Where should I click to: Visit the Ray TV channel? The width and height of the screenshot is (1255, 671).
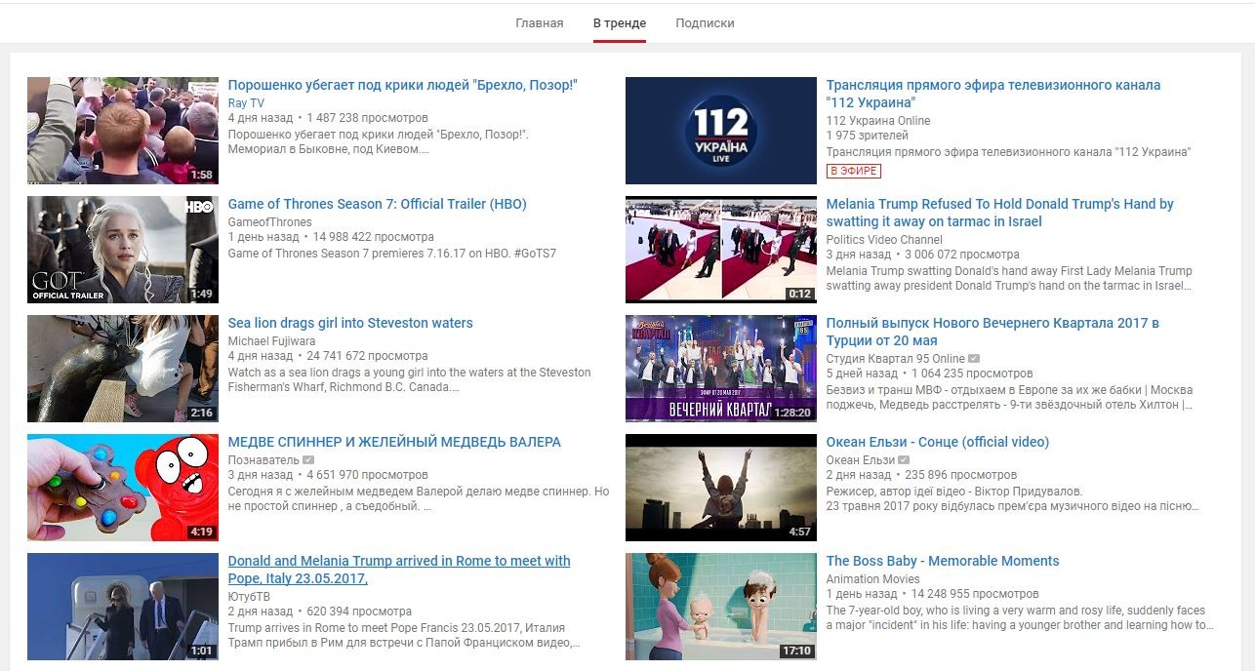click(x=246, y=103)
